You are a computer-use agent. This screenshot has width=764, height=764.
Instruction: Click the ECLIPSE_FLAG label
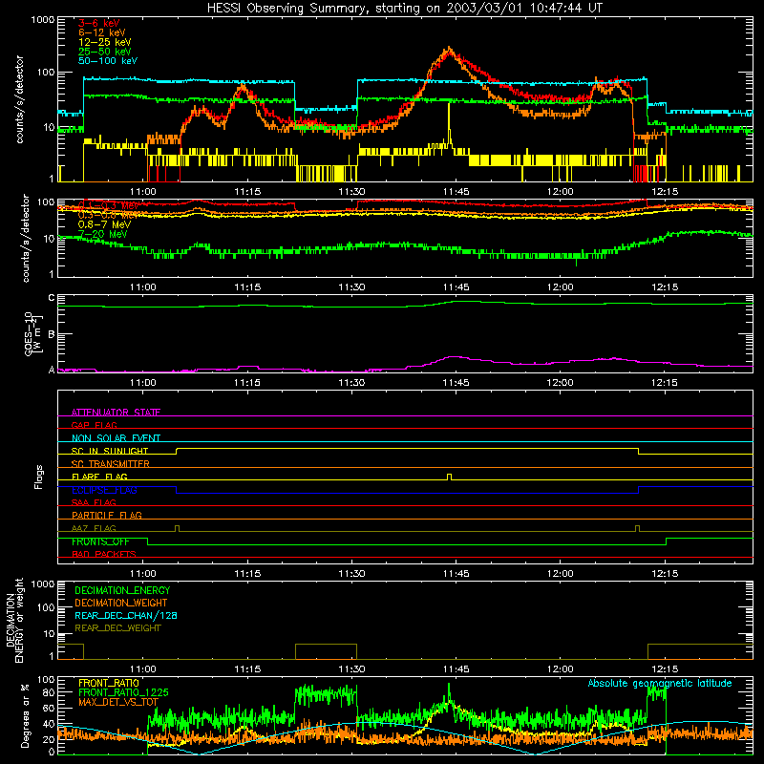(104, 490)
